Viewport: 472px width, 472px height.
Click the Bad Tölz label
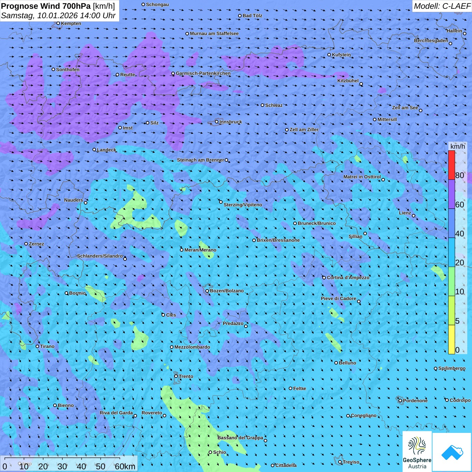pos(252,16)
